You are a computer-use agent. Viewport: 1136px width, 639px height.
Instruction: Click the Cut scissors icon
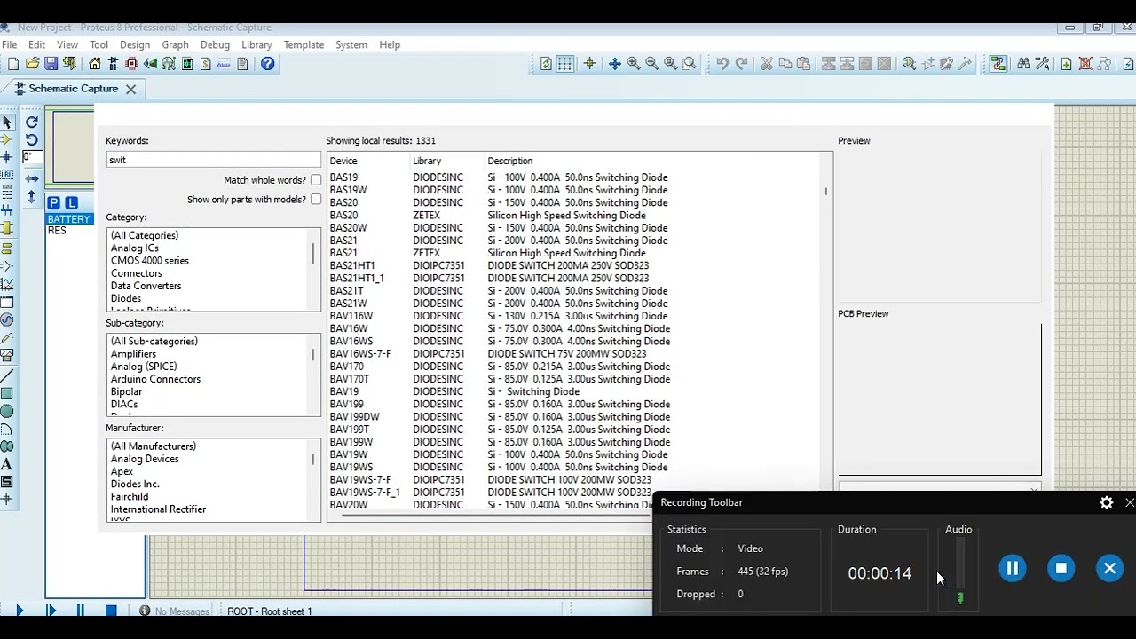click(x=766, y=64)
